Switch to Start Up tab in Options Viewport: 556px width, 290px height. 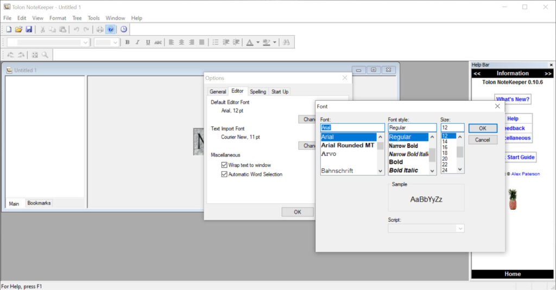pos(280,92)
